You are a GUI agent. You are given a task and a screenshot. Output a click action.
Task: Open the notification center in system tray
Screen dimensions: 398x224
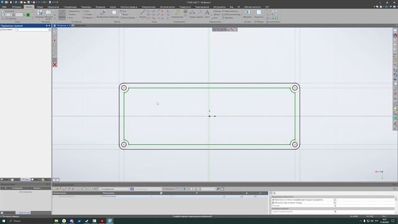click(x=393, y=221)
